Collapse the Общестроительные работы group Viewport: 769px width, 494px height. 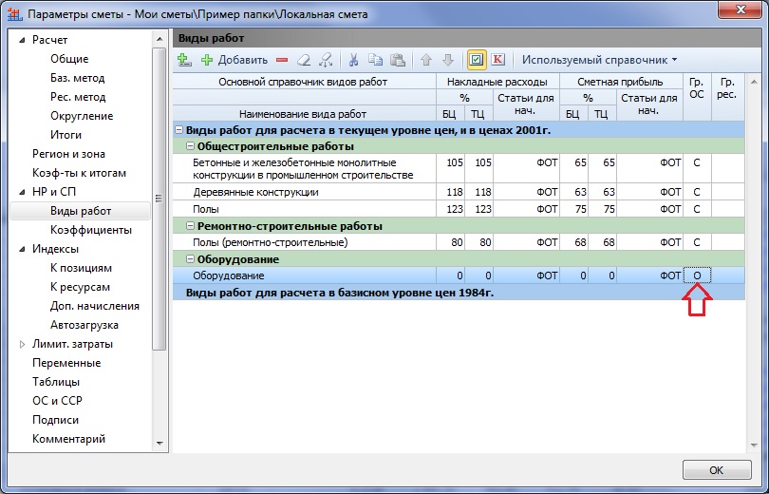(x=190, y=146)
